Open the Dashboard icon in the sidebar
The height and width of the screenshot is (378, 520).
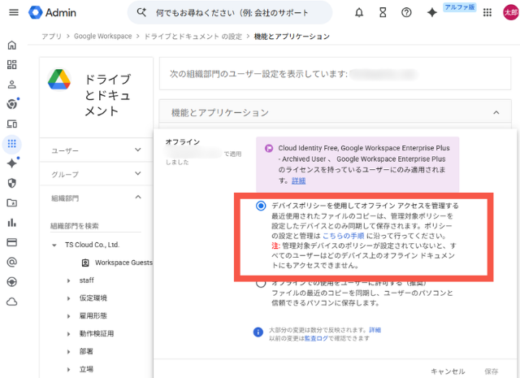pyautogui.click(x=12, y=65)
